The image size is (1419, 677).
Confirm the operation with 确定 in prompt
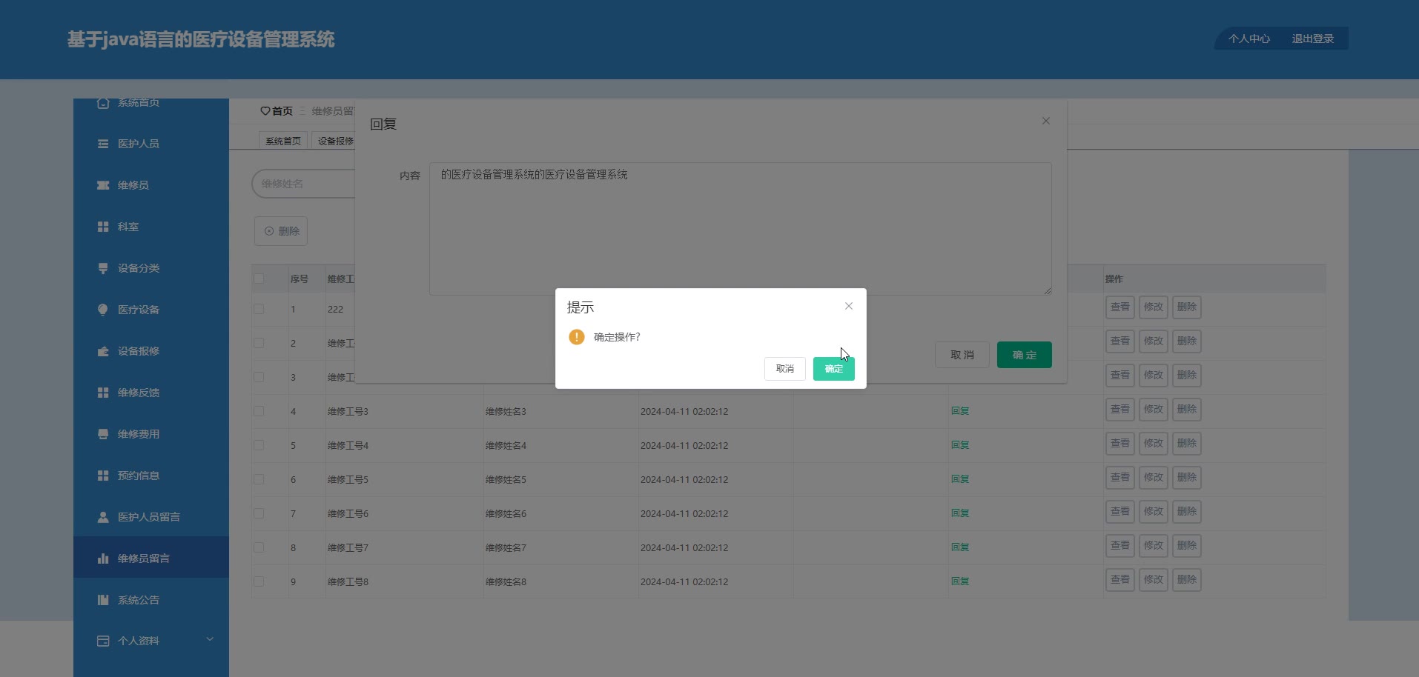coord(834,369)
